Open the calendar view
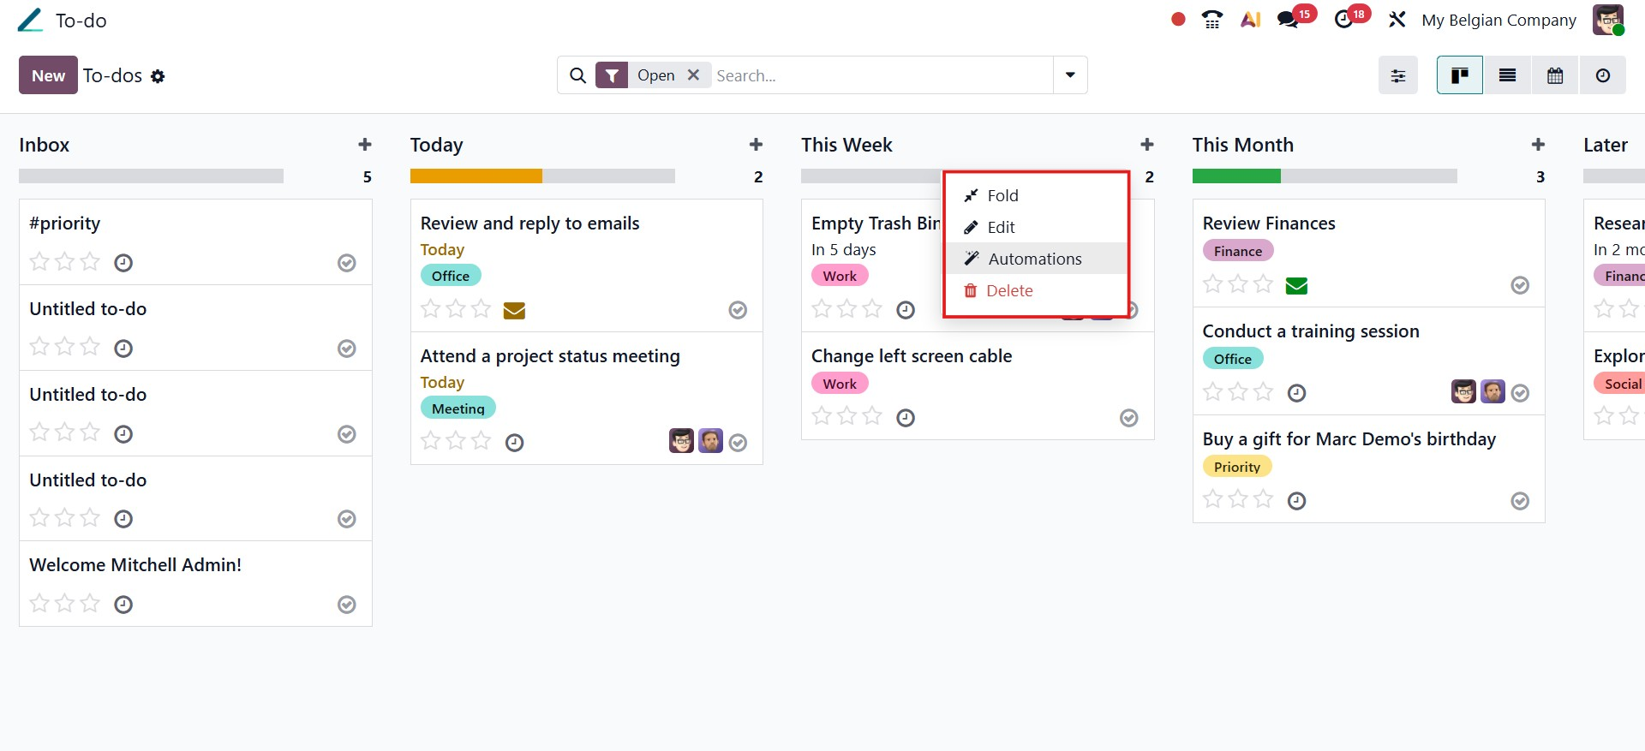This screenshot has width=1645, height=751. pyautogui.click(x=1555, y=75)
